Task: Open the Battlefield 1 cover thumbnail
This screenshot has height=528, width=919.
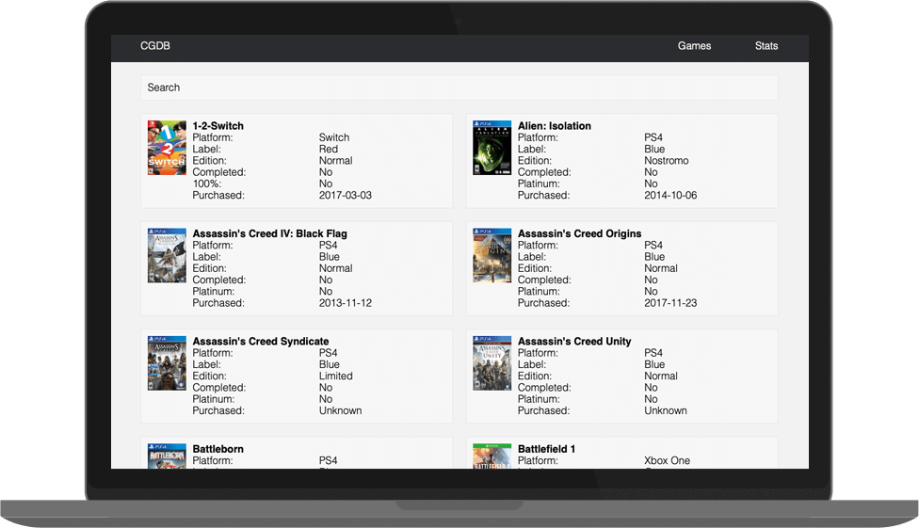Action: (492, 456)
